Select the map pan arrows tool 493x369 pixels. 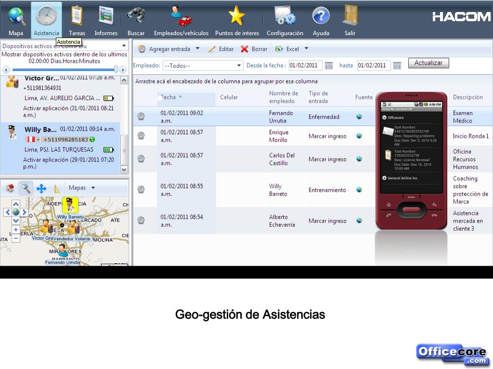(x=41, y=188)
